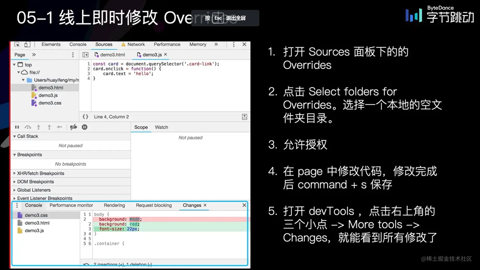Viewport: 480px width, 270px height.
Task: Show more DevTools panel tabs
Action: pos(216,44)
